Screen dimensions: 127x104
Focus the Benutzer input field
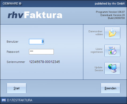point(36,42)
